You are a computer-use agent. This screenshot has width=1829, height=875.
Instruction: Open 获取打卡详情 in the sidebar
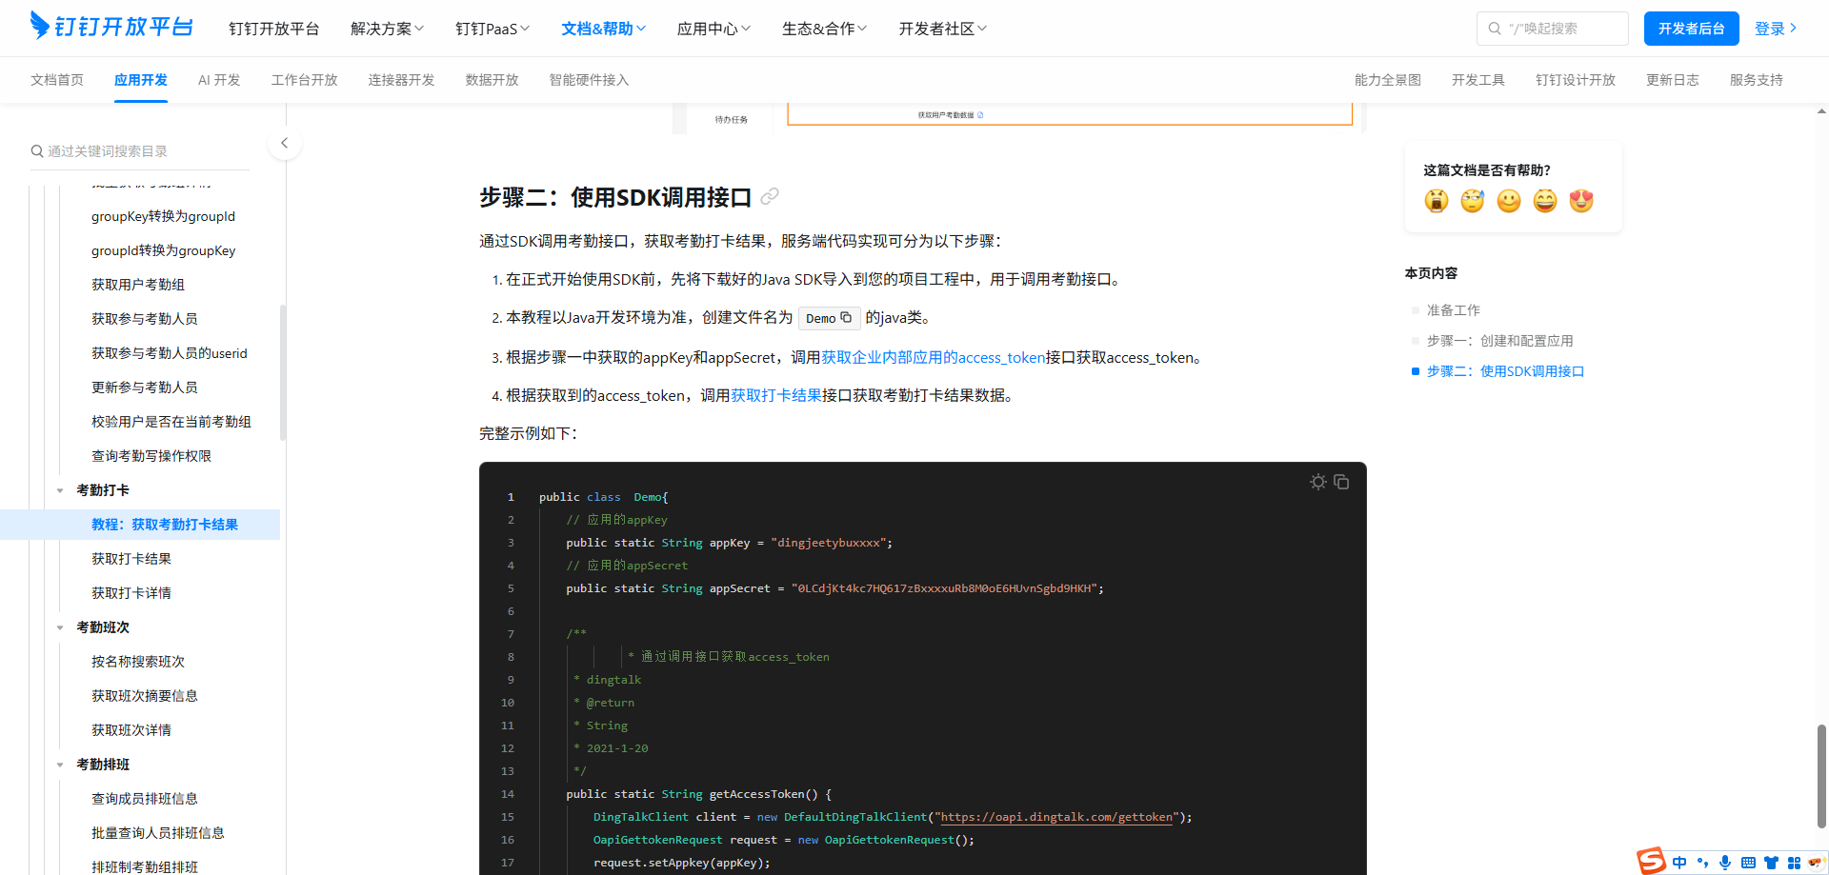point(131,593)
